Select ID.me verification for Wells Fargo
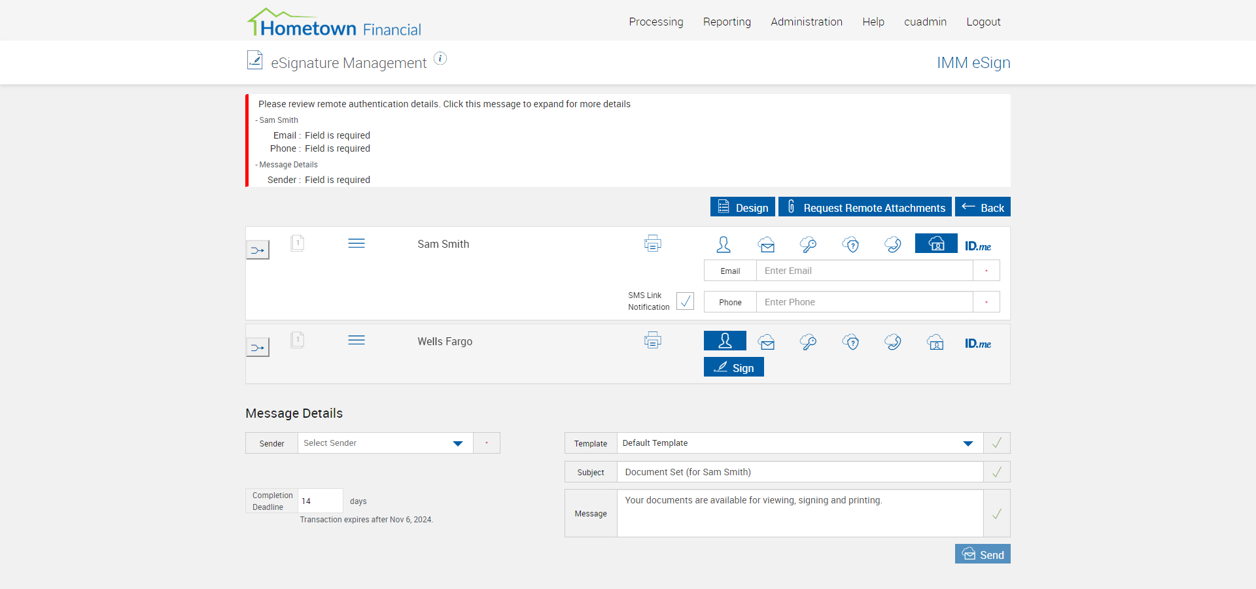 point(977,343)
